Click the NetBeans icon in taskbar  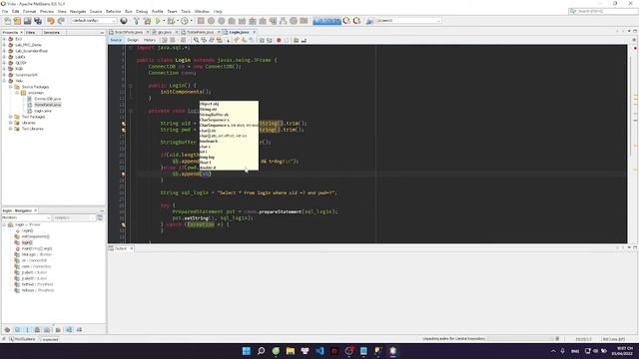(392, 351)
